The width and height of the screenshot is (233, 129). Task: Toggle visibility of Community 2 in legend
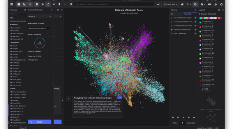point(200,27)
